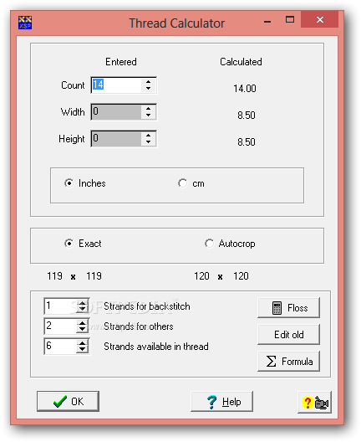Click into the Count input field
Image resolution: width=361 pixels, height=442 pixels.
coord(116,85)
